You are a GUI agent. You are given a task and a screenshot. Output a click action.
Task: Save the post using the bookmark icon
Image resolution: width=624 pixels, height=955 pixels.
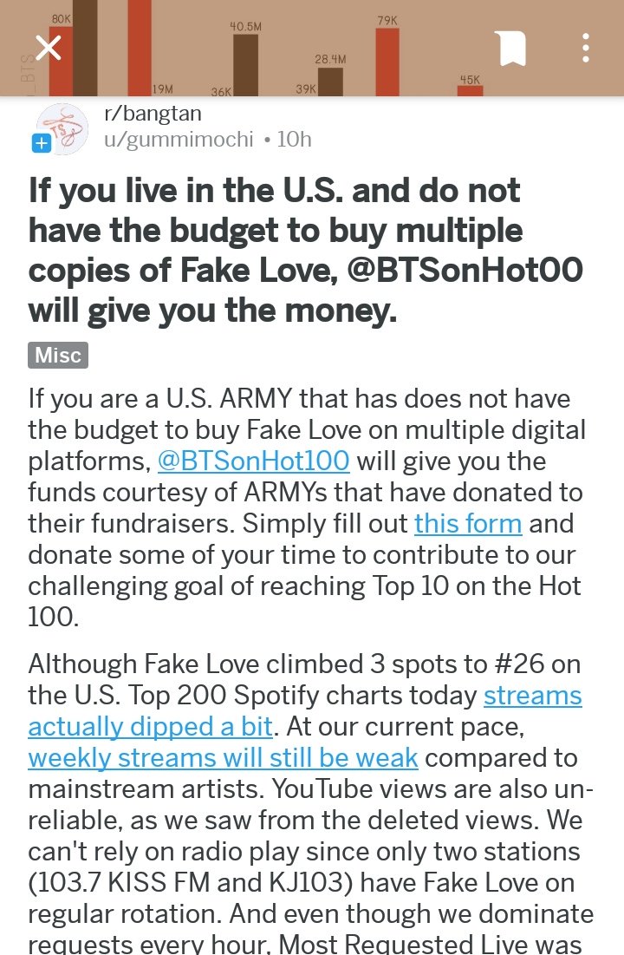pyautogui.click(x=510, y=49)
